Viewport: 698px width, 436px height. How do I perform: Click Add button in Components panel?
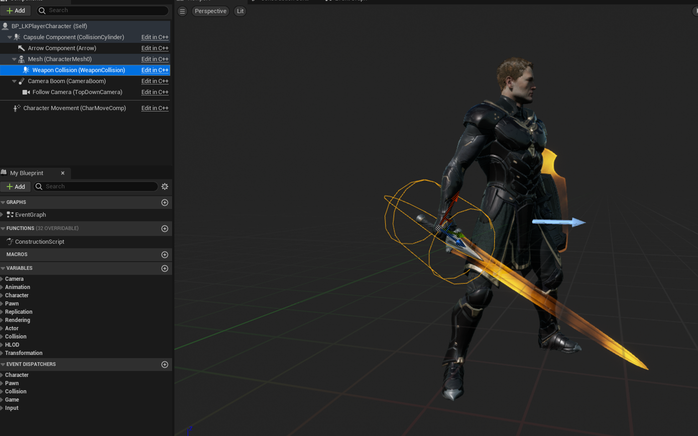(16, 11)
